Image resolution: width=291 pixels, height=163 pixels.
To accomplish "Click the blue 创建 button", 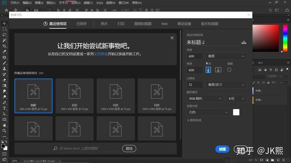I will [222, 149].
